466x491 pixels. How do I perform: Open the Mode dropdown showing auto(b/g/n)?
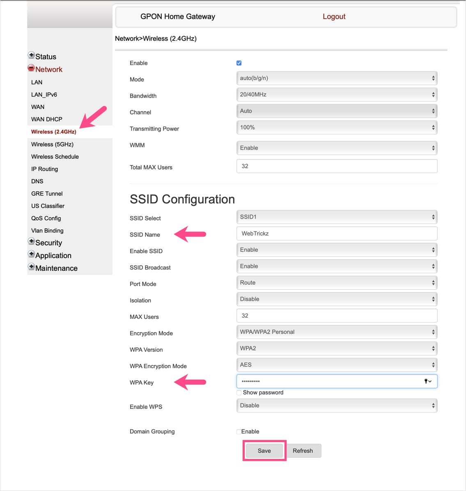[337, 78]
